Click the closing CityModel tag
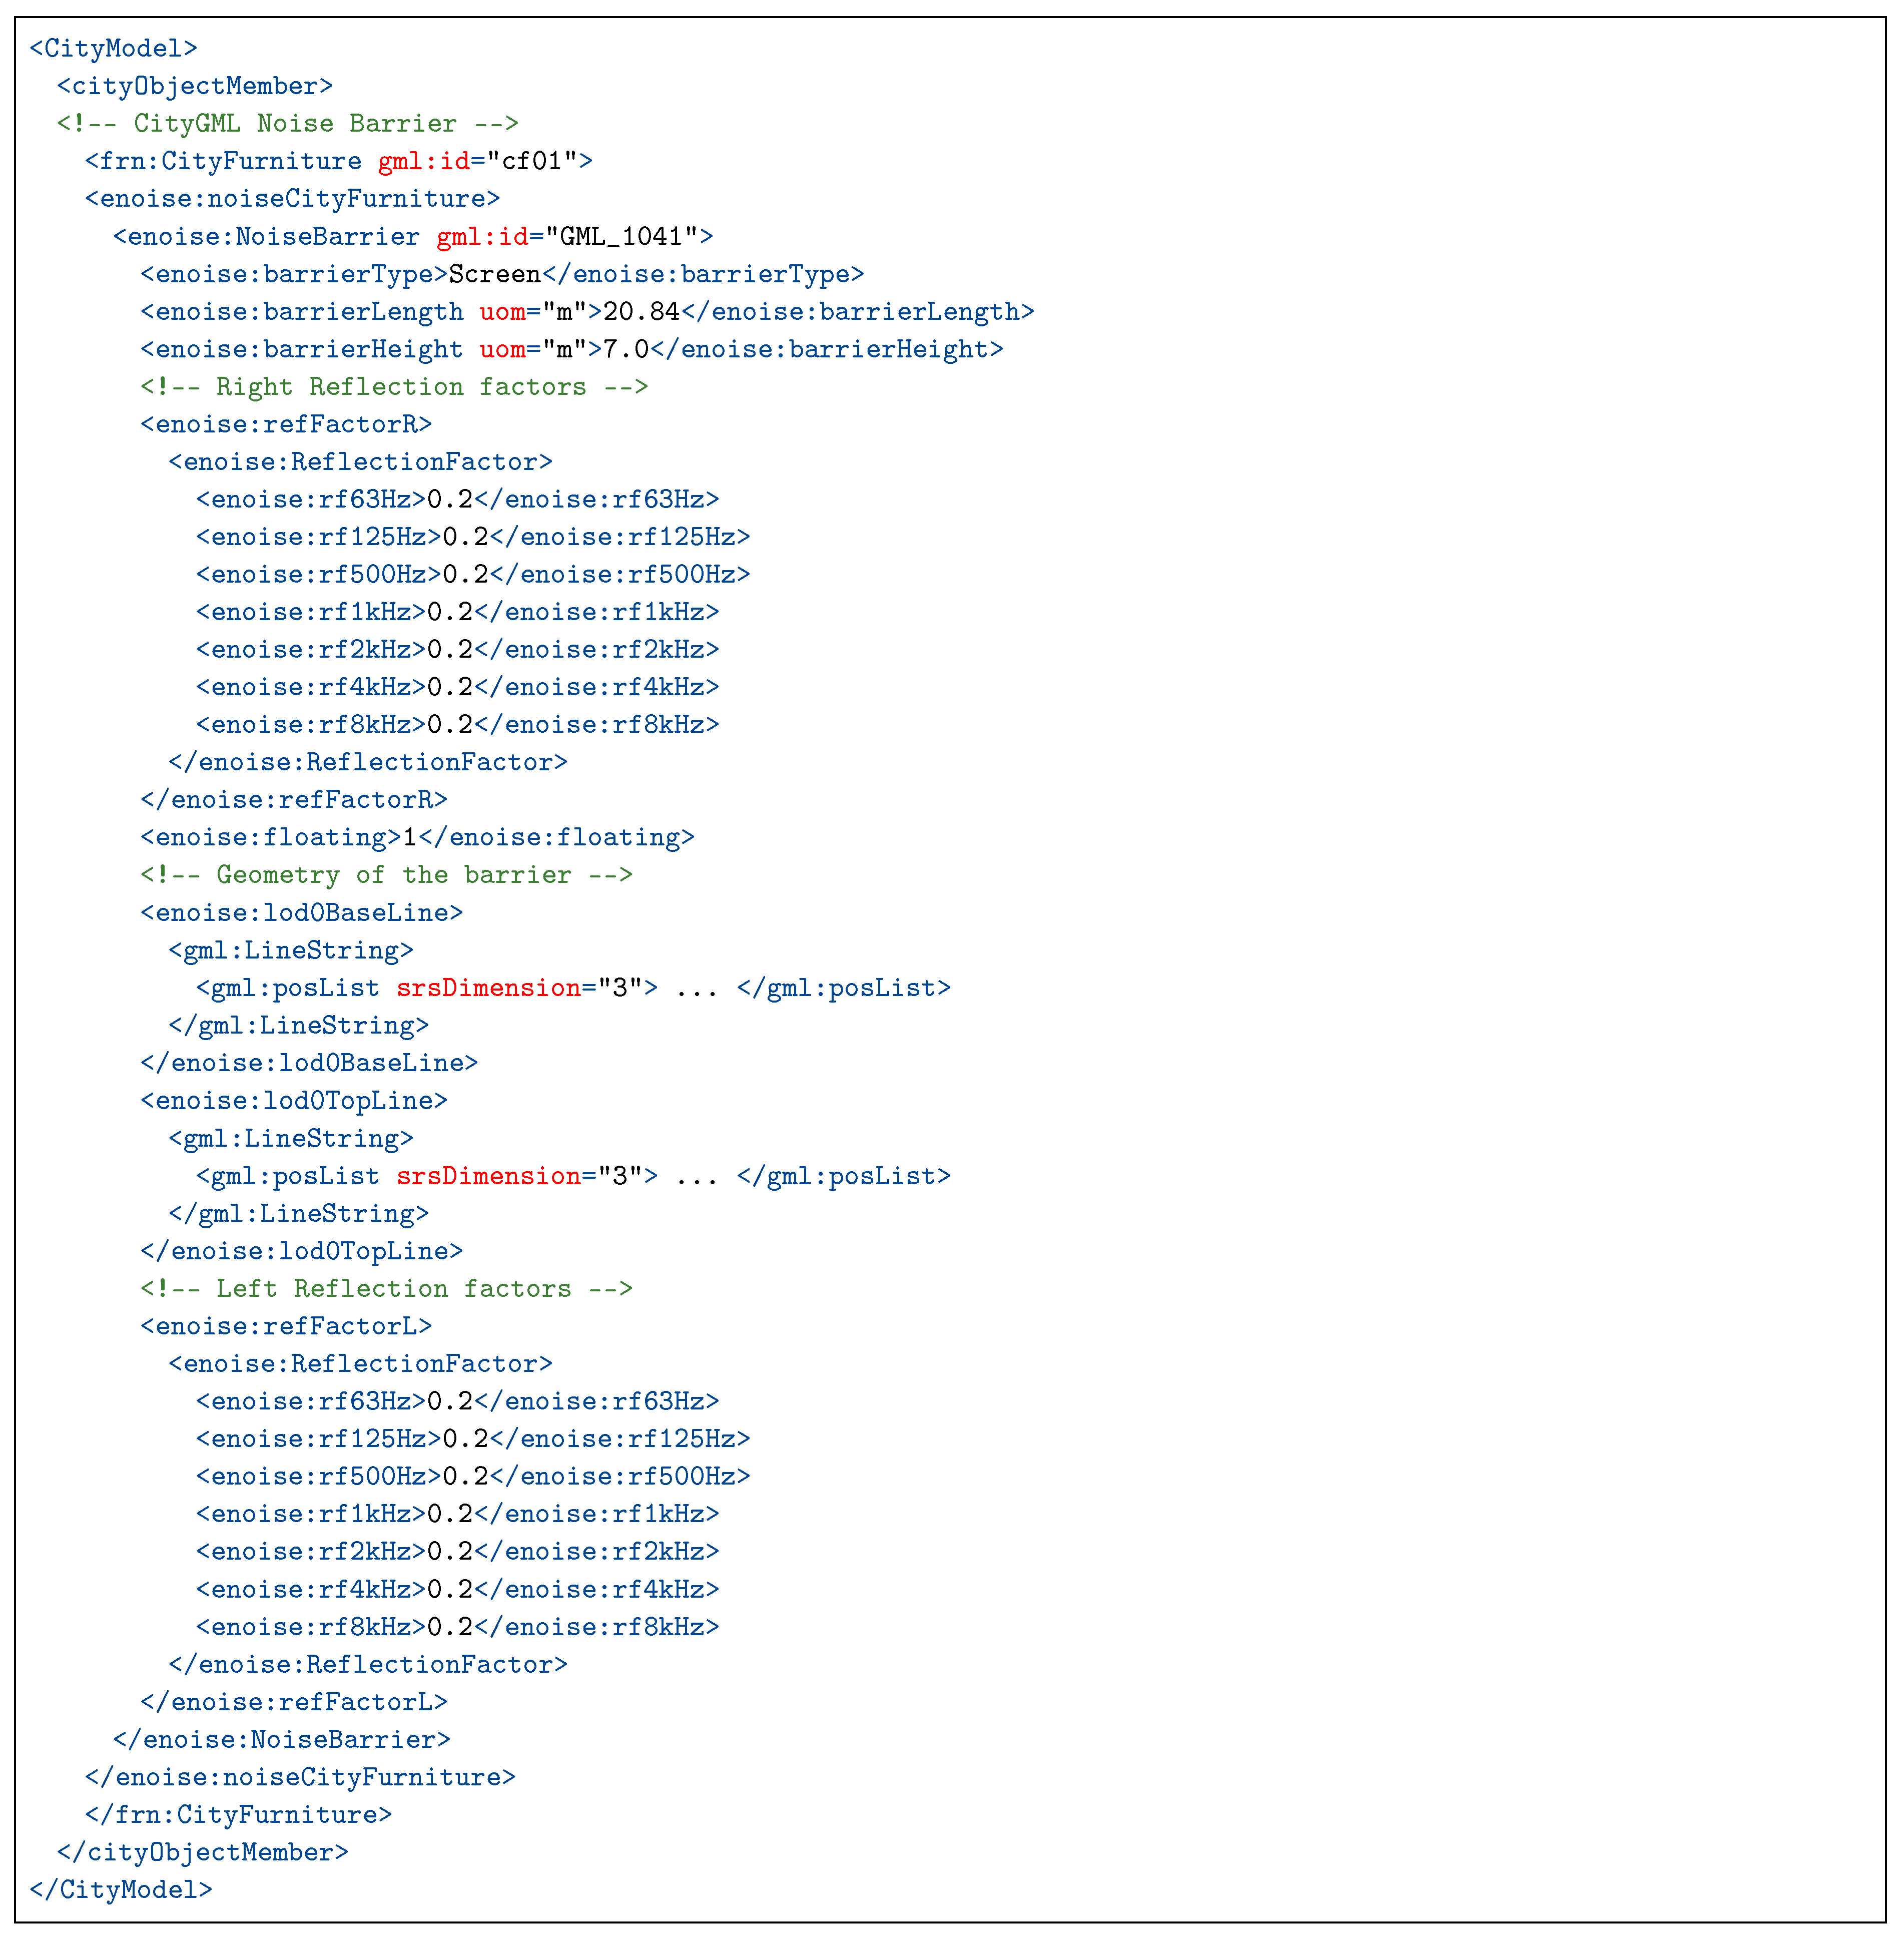The width and height of the screenshot is (1904, 1933). pos(121,1890)
